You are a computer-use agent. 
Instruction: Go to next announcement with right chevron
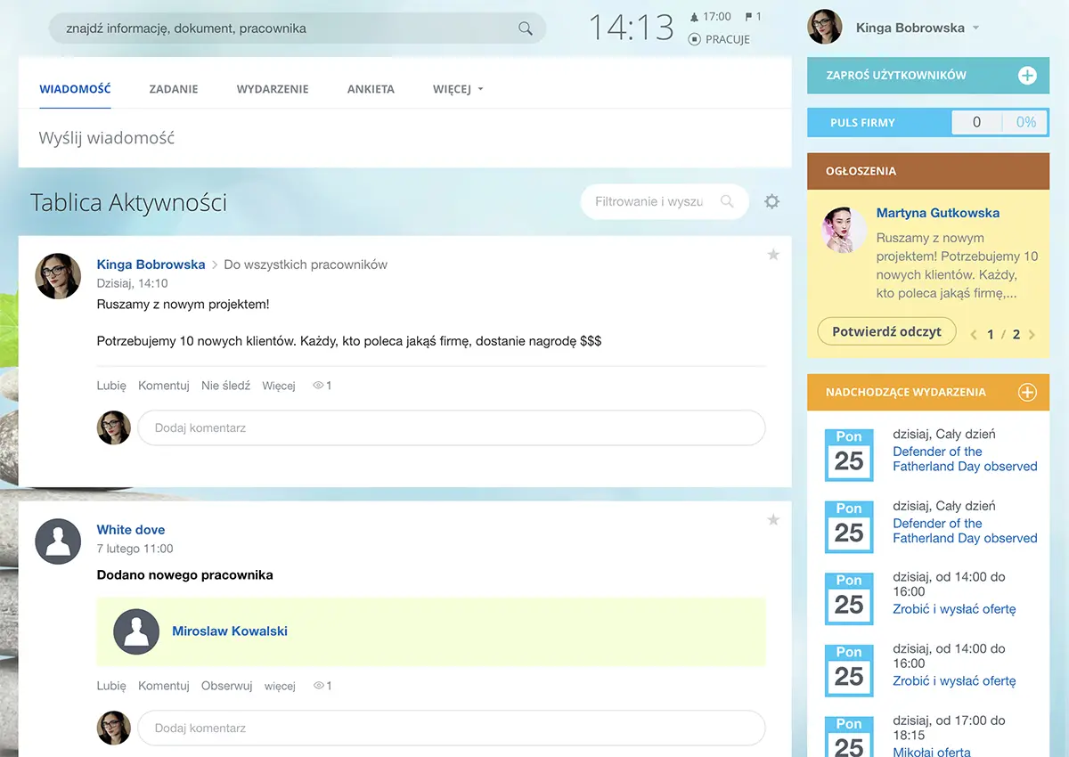[1032, 335]
